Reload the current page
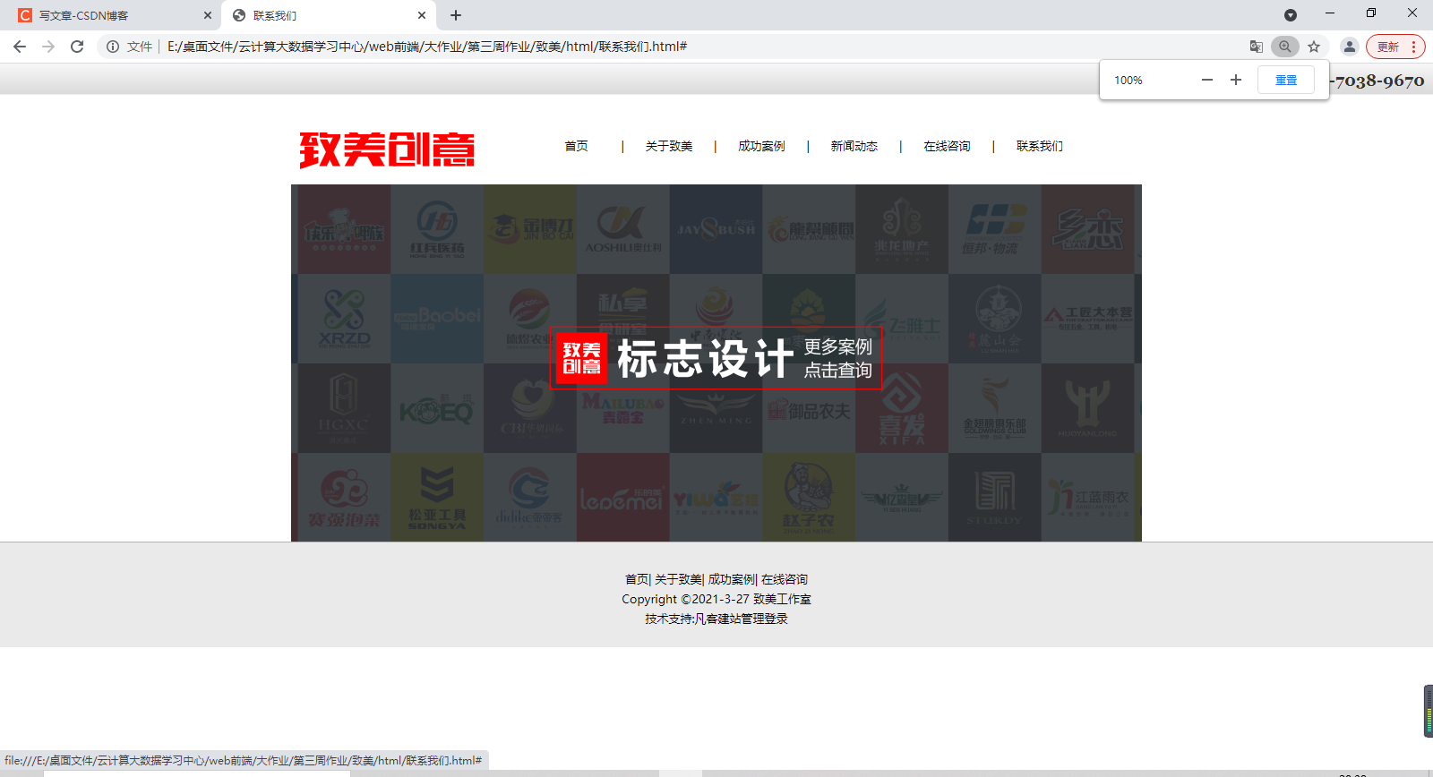 point(77,47)
